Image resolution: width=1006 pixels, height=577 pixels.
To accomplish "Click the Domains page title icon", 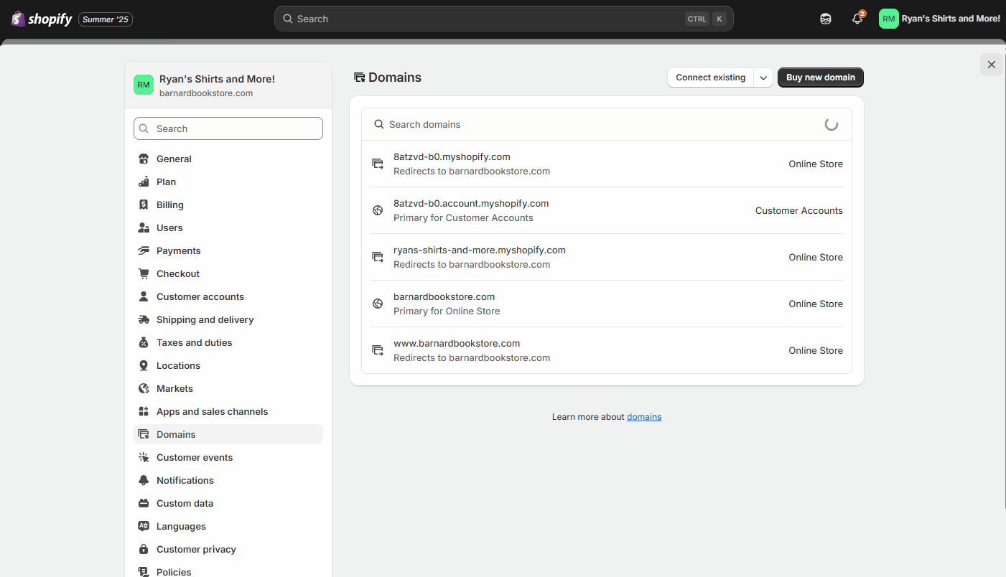I will point(360,78).
